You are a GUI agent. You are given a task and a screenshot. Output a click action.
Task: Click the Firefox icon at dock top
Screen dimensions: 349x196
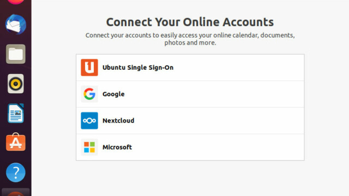[x=16, y=2]
